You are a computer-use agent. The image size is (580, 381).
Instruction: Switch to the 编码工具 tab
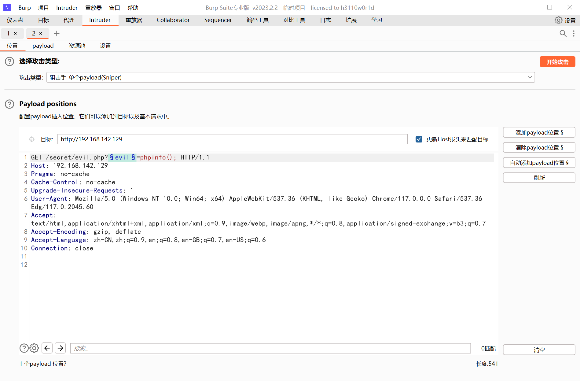tap(258, 20)
